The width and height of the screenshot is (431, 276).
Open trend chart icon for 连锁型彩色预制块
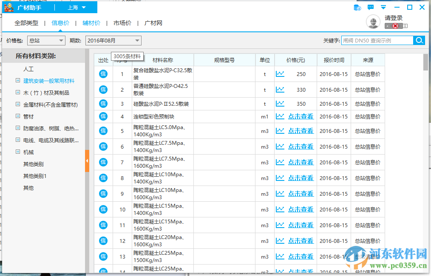point(280,116)
